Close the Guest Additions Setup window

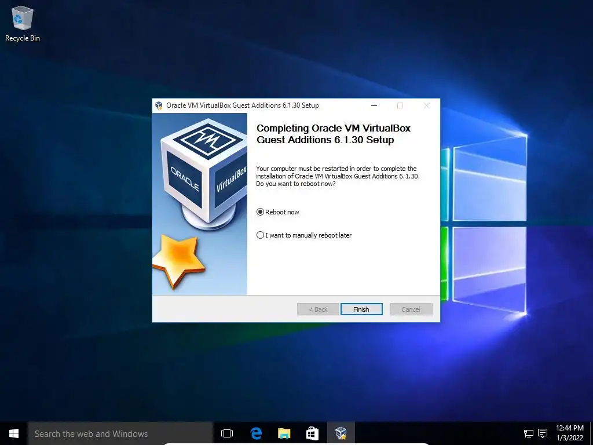(x=427, y=105)
